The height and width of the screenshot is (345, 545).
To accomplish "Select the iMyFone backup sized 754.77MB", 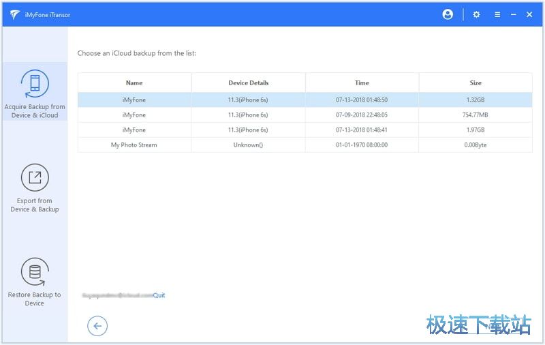I will click(x=305, y=115).
